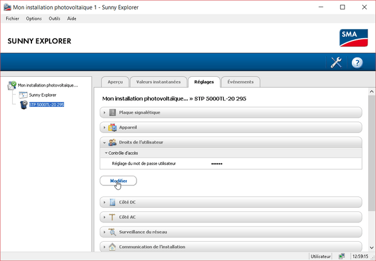Click the Sunny Explorer tree node icon
The image size is (376, 261).
23,95
